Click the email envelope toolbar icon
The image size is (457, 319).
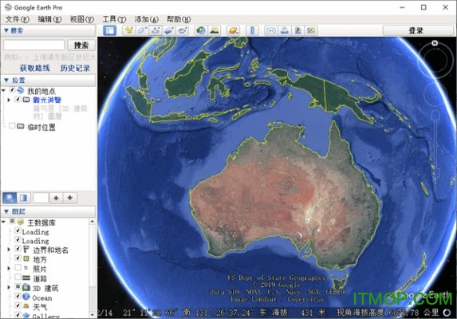point(271,30)
